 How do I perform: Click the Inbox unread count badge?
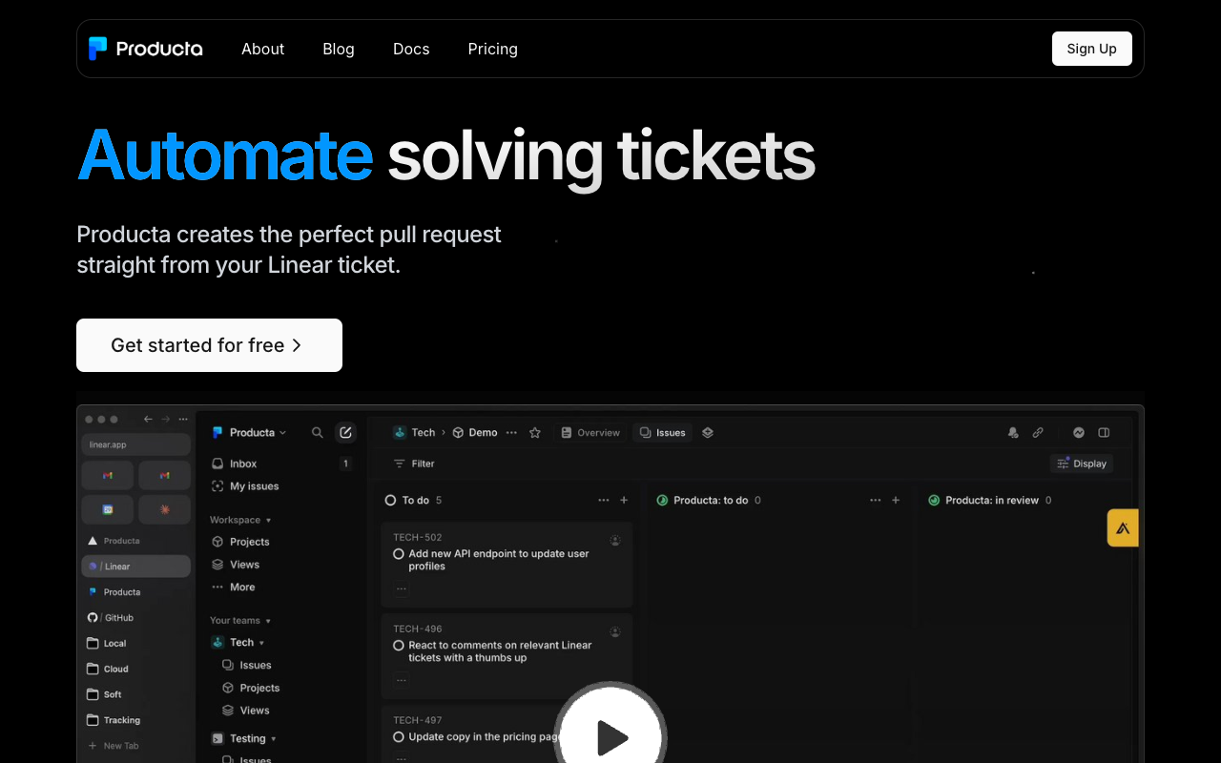[x=345, y=464]
